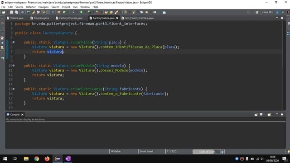290x163 pixels.
Task: Close the FactoryViatura.java tab
Action: (117, 18)
